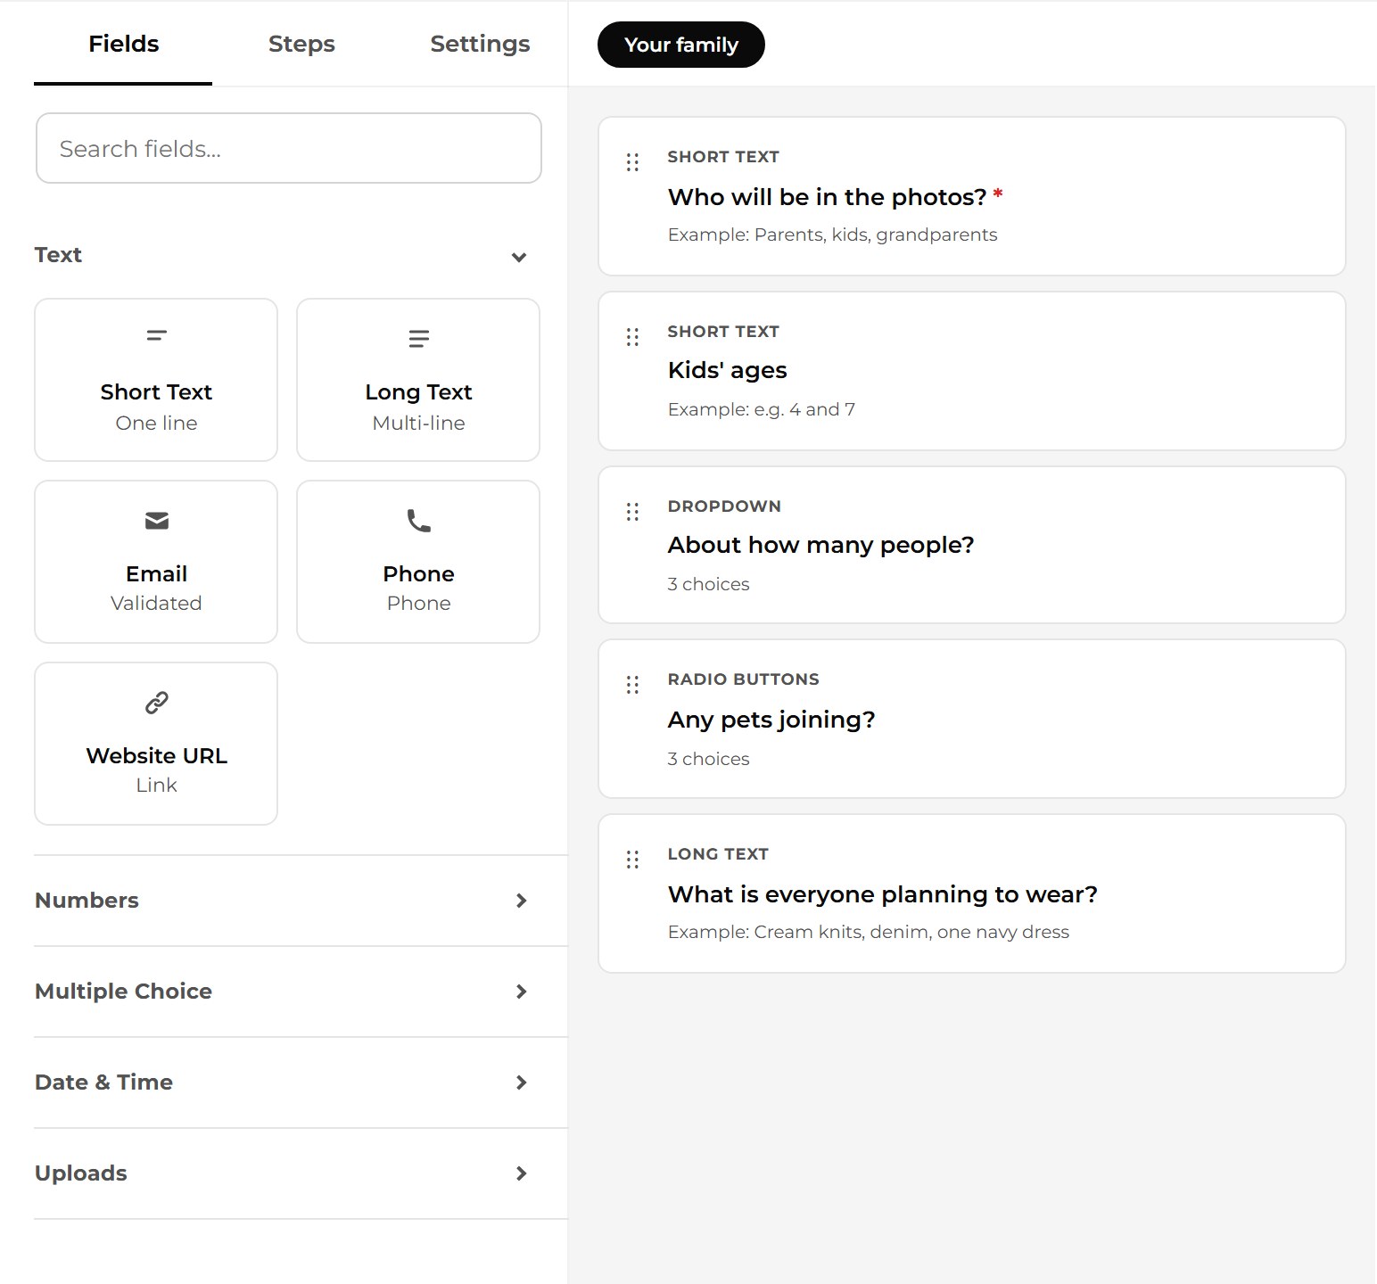Image resolution: width=1377 pixels, height=1284 pixels.
Task: Click the "Example: Parents, kids, grandparents" hint
Action: pyautogui.click(x=832, y=235)
